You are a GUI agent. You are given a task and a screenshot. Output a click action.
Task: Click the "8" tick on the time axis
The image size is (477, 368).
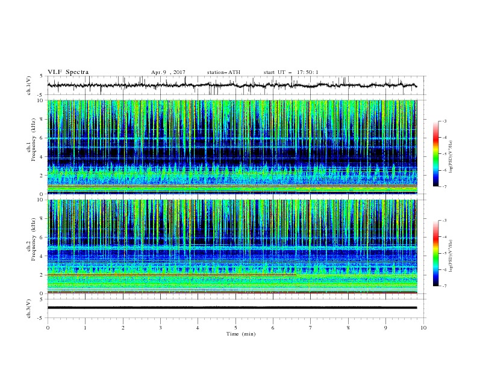(348, 328)
